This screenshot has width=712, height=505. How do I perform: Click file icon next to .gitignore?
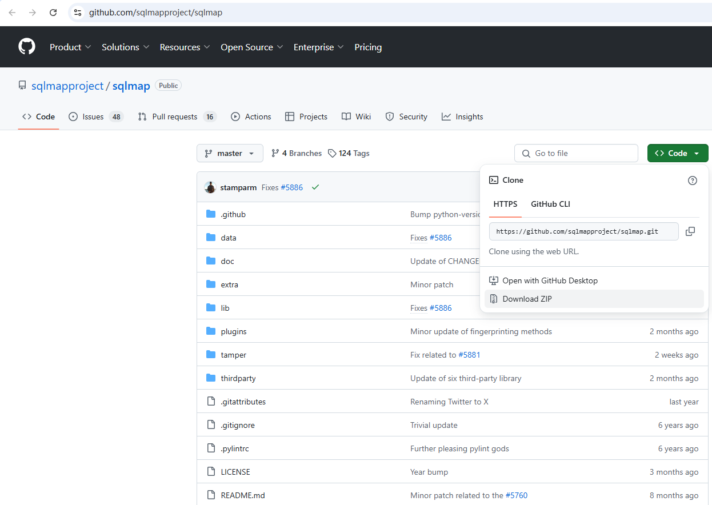(x=211, y=425)
